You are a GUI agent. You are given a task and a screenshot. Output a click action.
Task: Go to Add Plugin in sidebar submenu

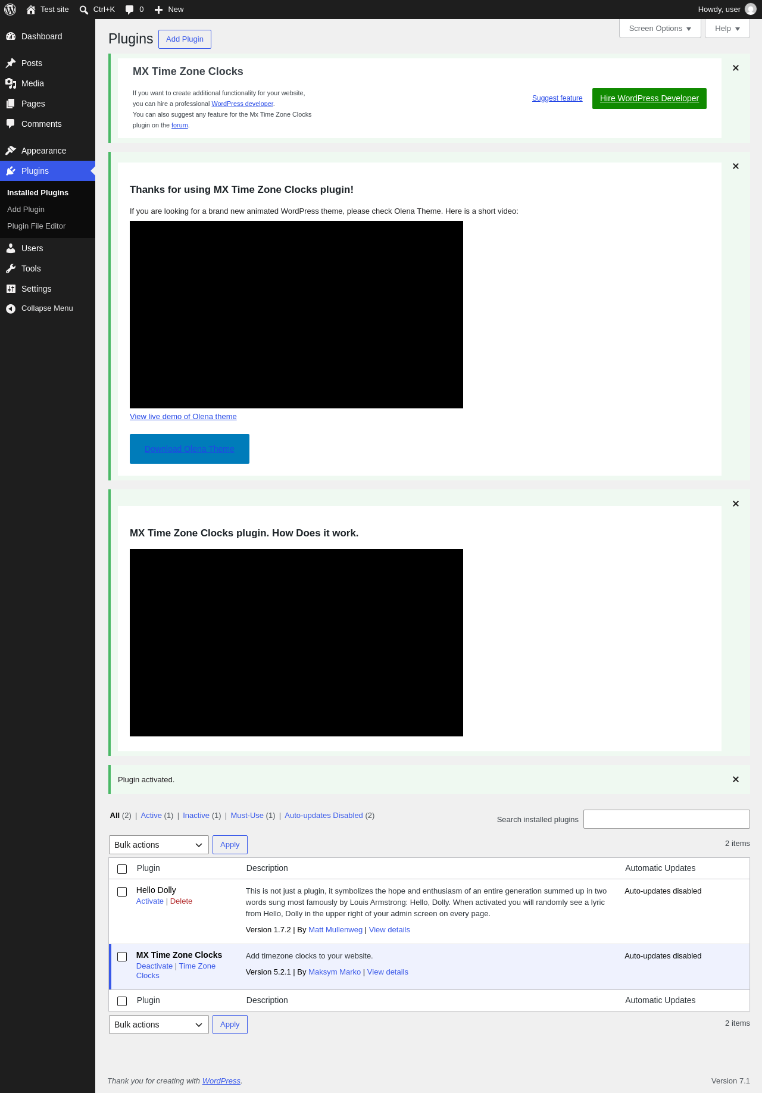(x=26, y=210)
